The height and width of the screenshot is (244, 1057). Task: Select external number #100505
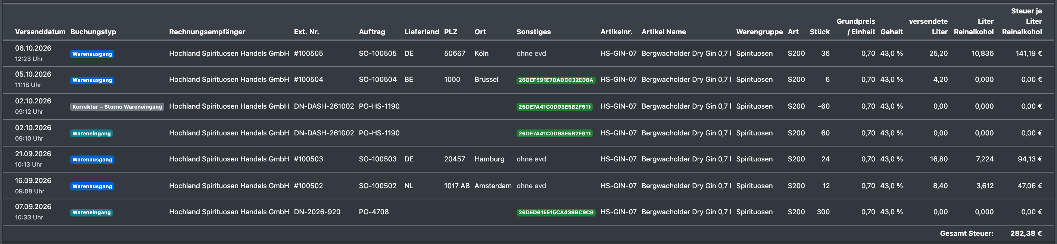(x=309, y=54)
